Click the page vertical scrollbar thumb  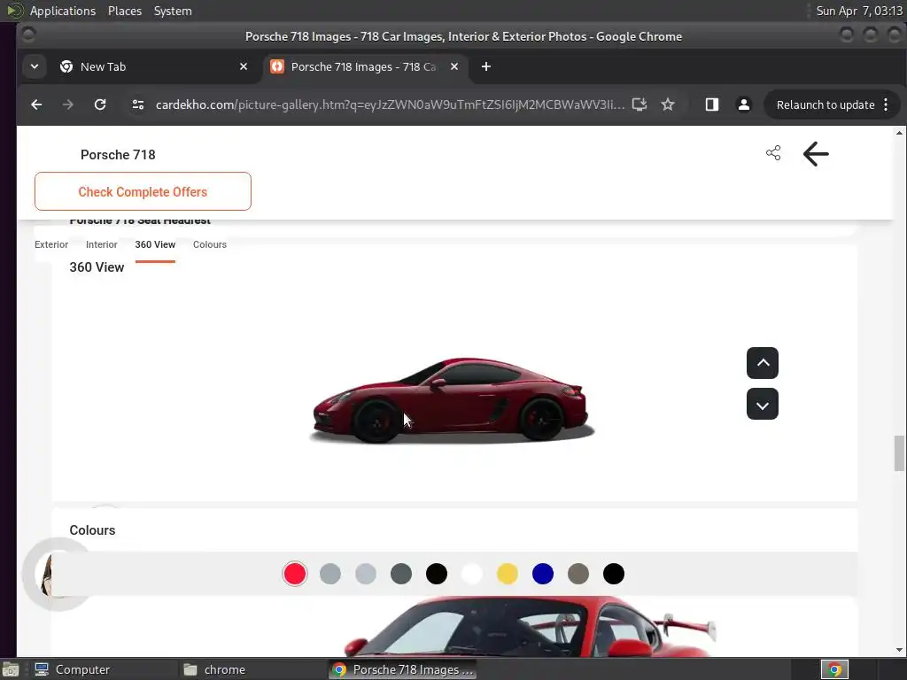899,453
